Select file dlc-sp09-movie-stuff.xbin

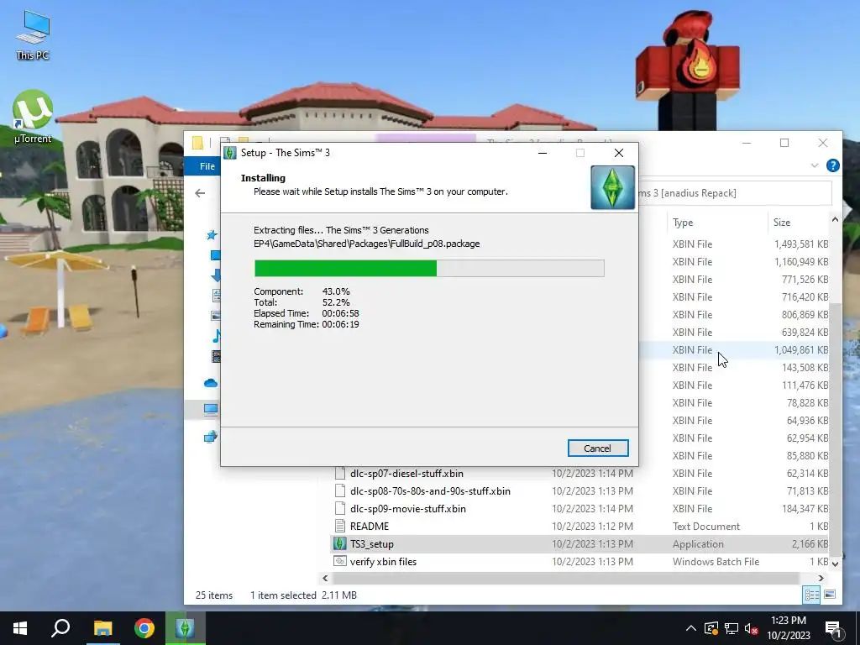pos(408,508)
